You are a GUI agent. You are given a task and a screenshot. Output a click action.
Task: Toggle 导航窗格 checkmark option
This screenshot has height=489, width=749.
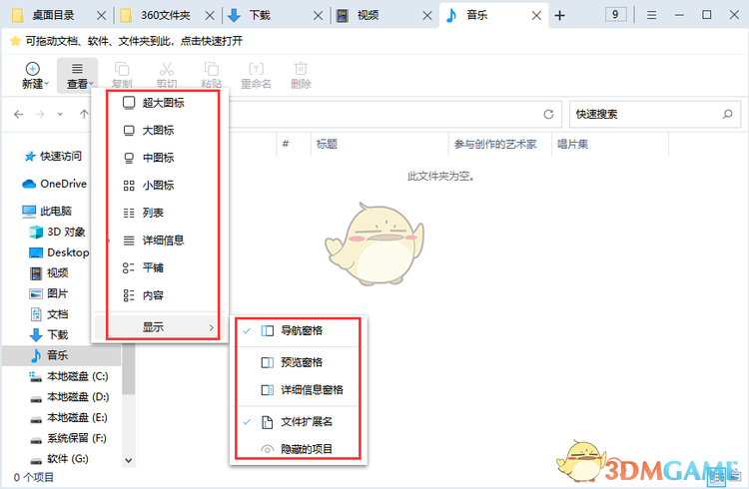point(298,331)
